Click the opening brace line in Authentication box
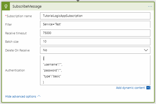The height and width of the screenshot is (104, 156). point(43,58)
